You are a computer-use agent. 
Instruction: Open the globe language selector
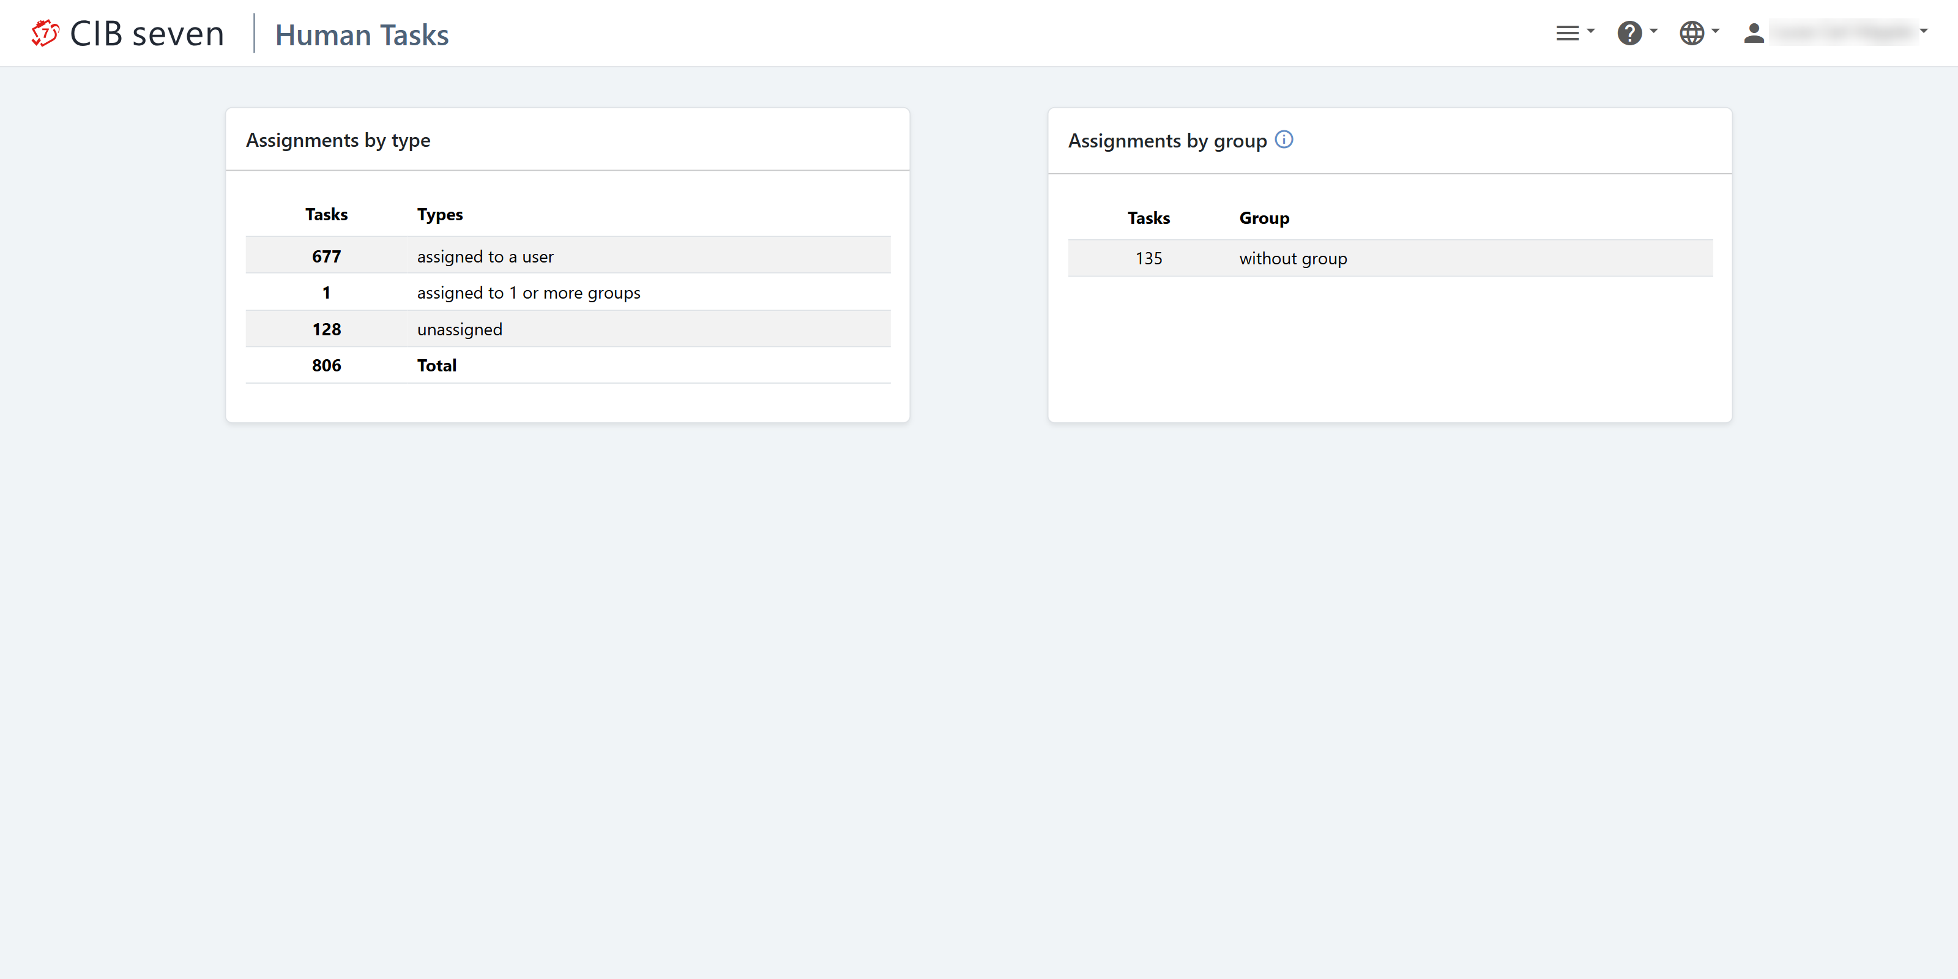click(1691, 34)
